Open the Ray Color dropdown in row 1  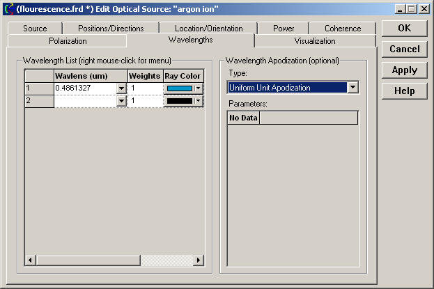(x=198, y=88)
